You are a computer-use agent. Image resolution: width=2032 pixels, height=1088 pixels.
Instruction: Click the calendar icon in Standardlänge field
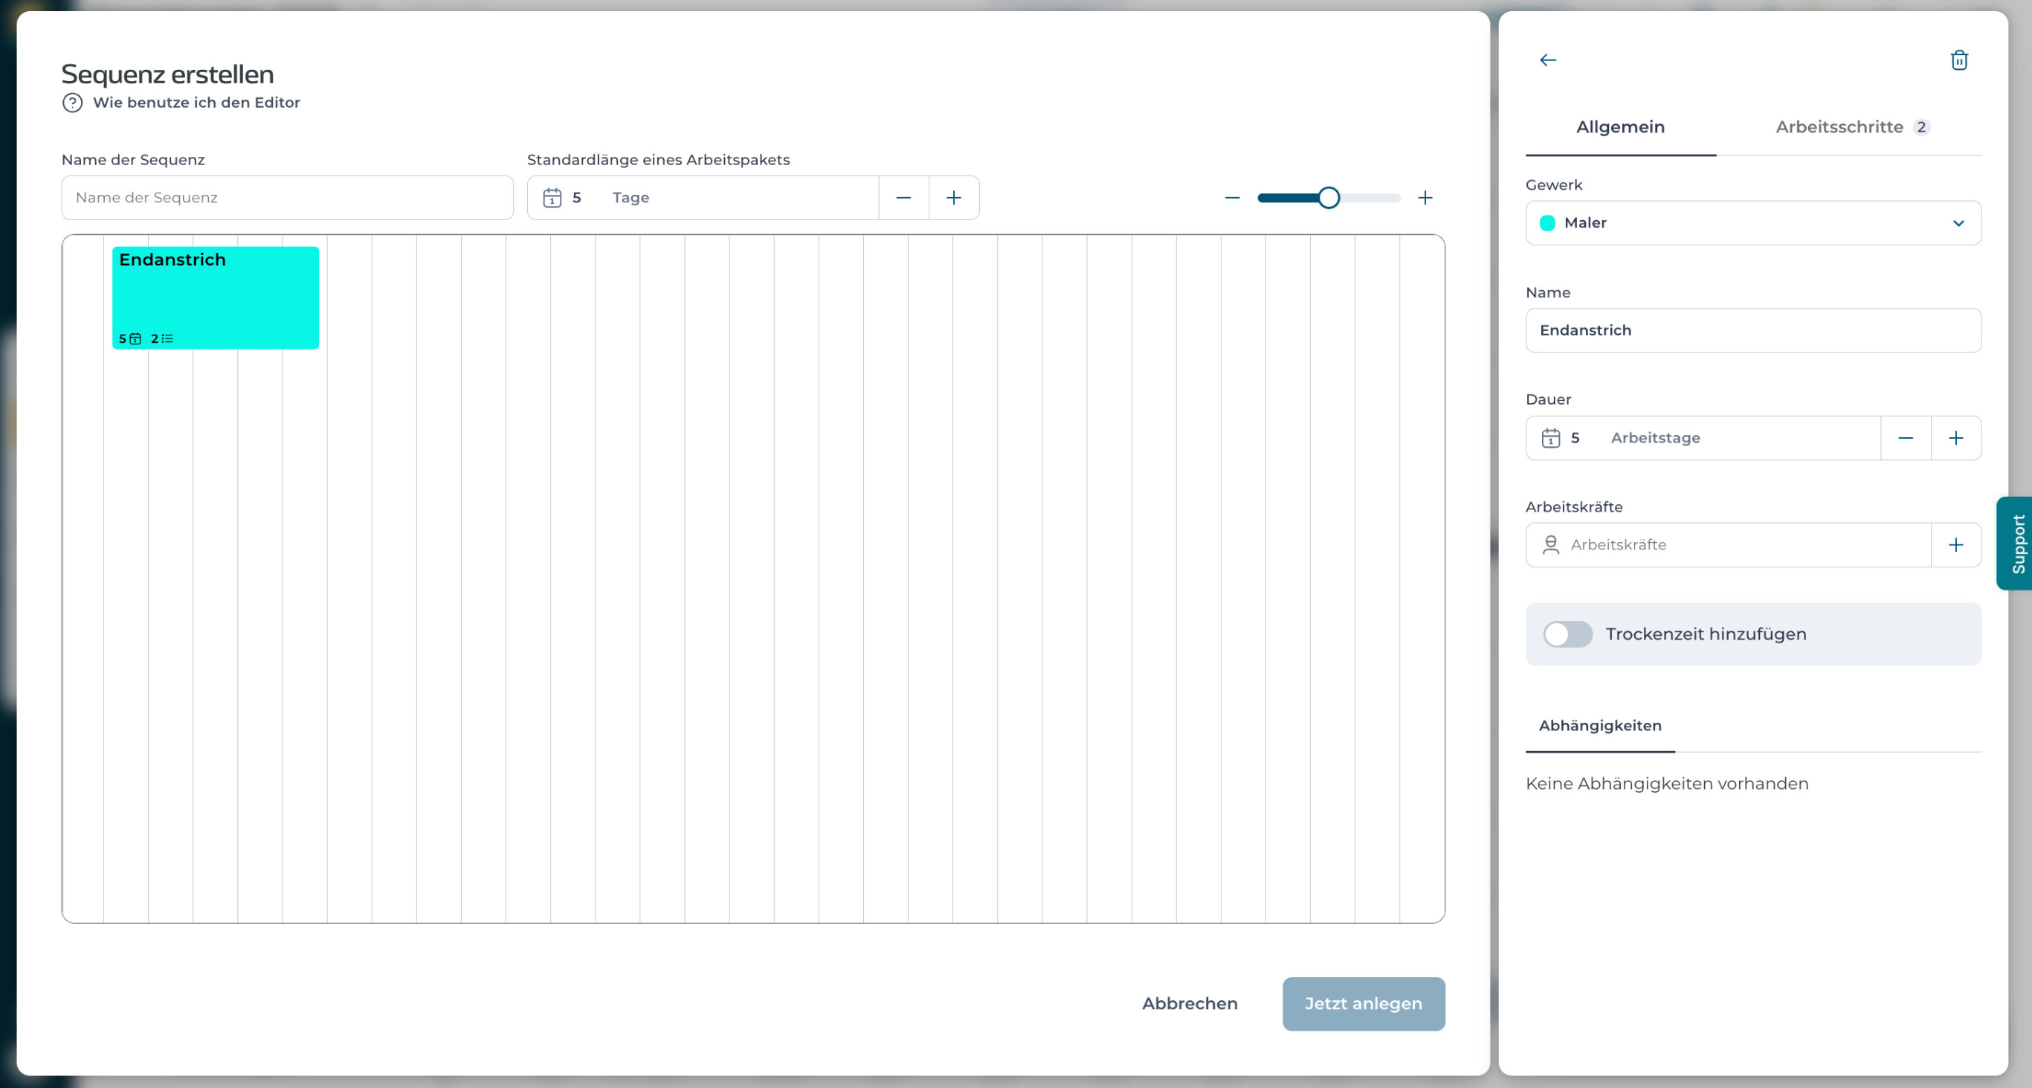coord(552,197)
